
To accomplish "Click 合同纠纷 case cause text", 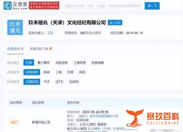I will (x=82, y=120).
